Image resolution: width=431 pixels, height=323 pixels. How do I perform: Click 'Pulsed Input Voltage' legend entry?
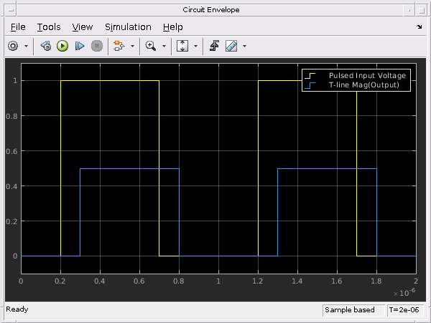pos(367,75)
